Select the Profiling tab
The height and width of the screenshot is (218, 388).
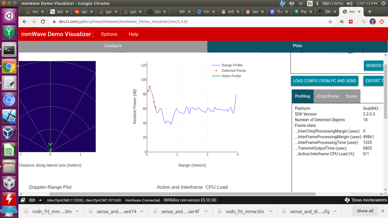tap(303, 96)
